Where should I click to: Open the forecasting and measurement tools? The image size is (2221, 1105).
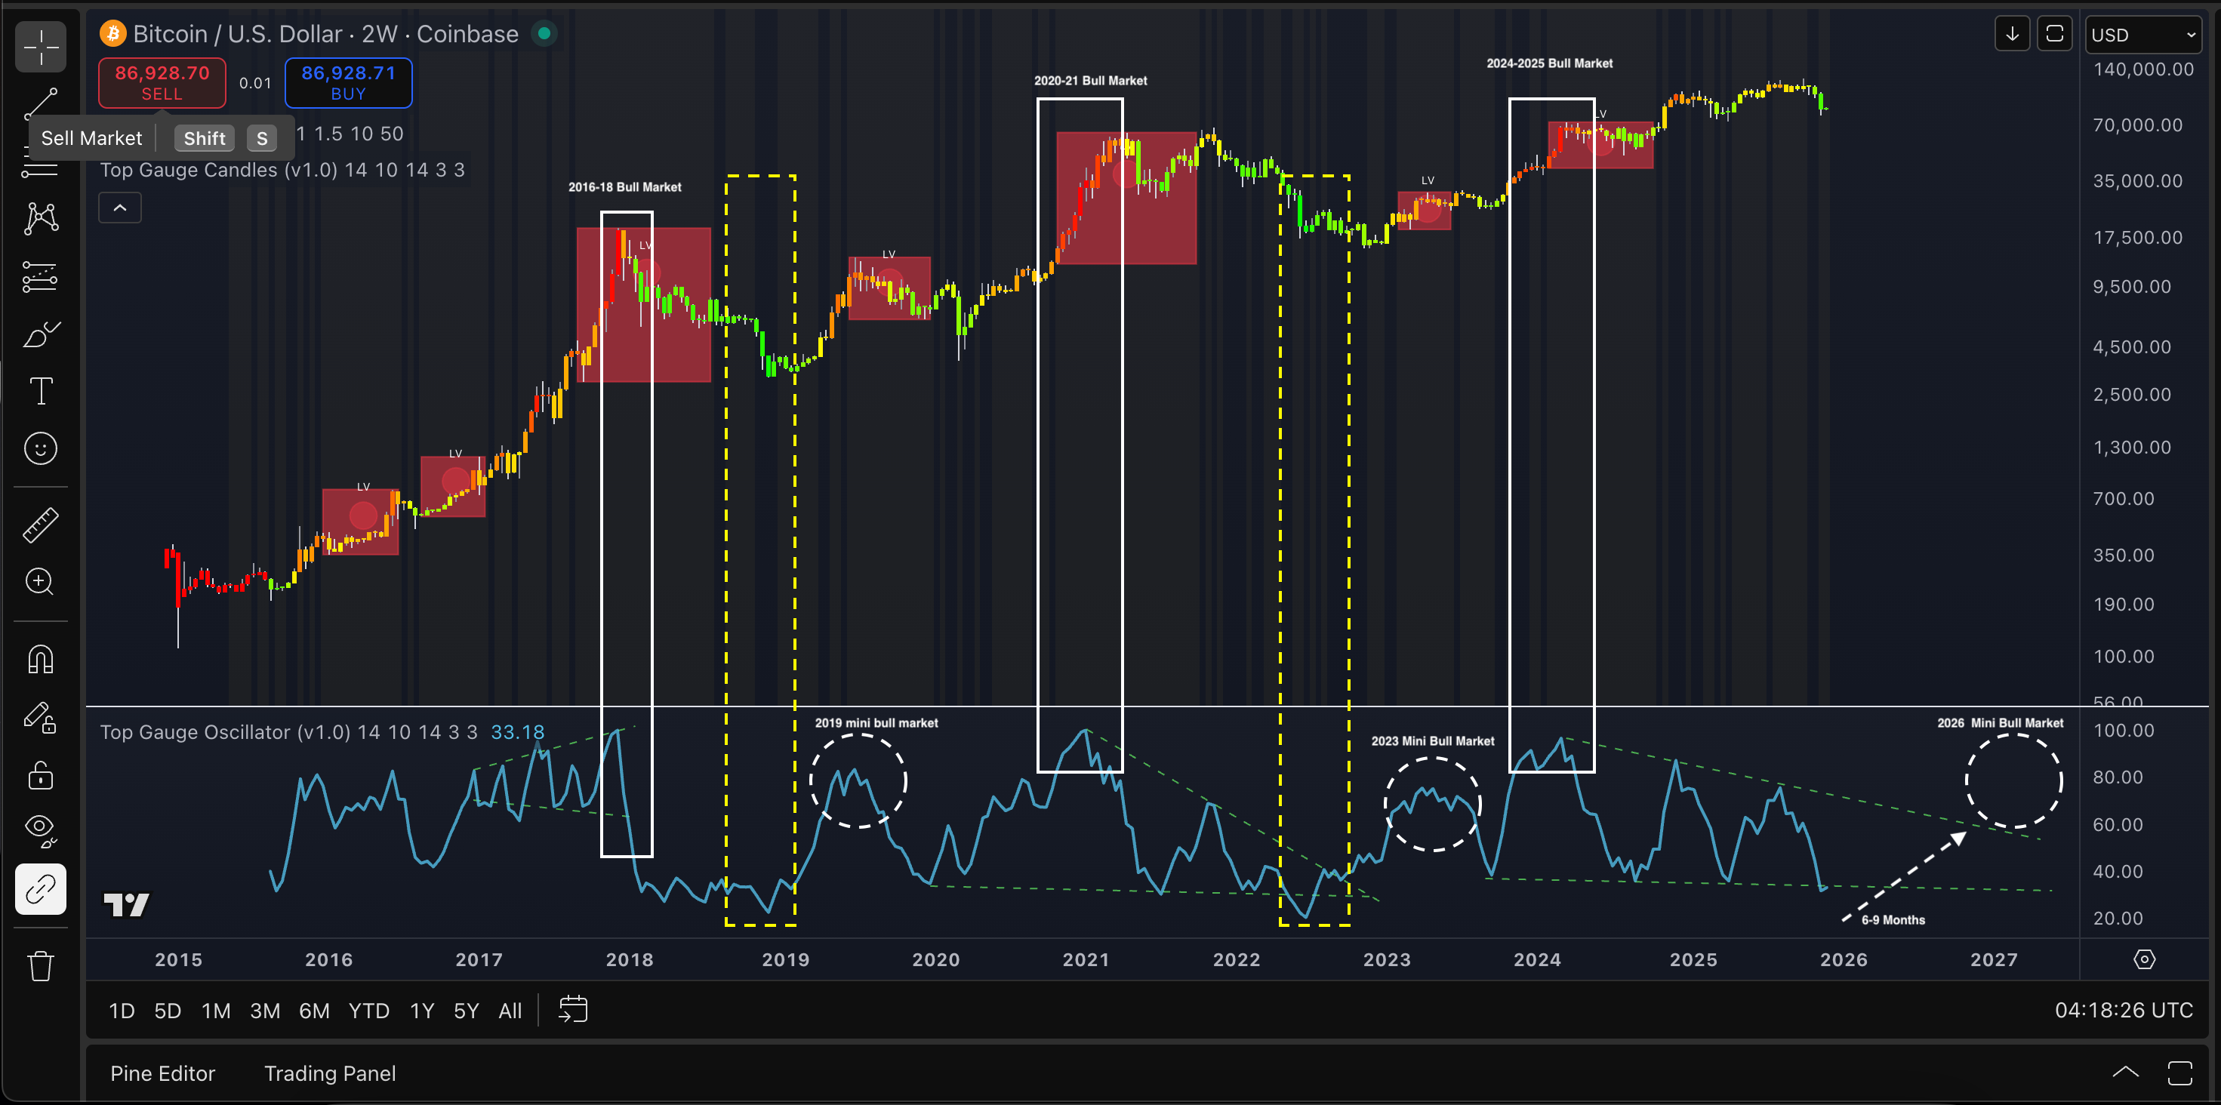[x=41, y=277]
